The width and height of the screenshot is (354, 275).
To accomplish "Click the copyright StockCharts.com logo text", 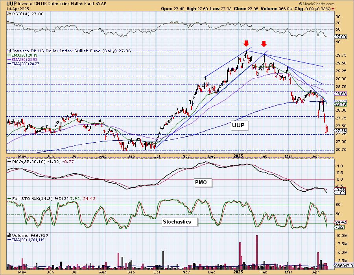I will [317, 4].
